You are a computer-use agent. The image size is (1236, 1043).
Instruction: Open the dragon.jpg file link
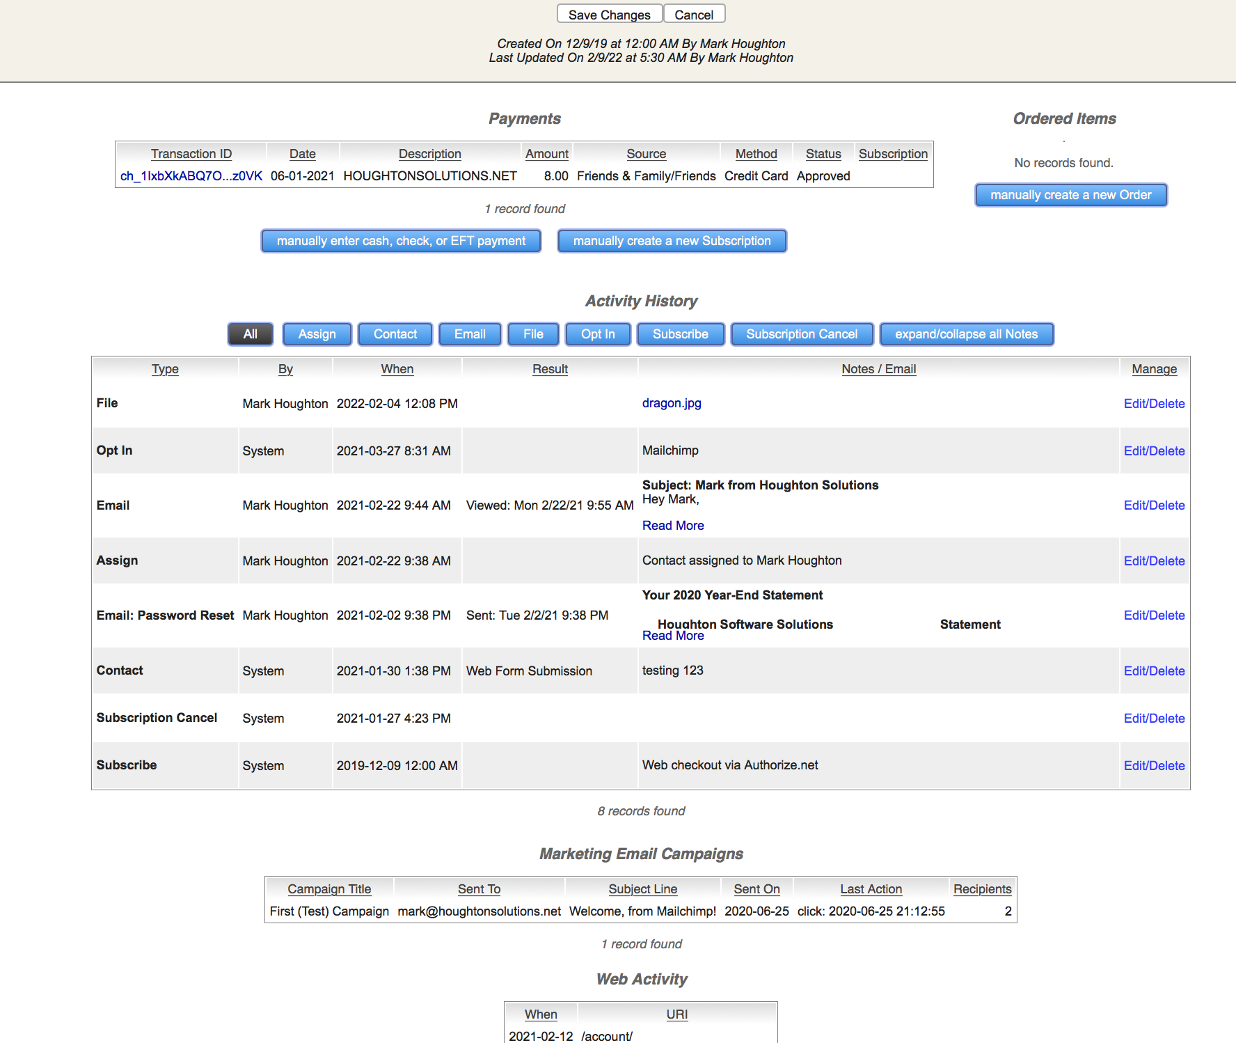671,403
